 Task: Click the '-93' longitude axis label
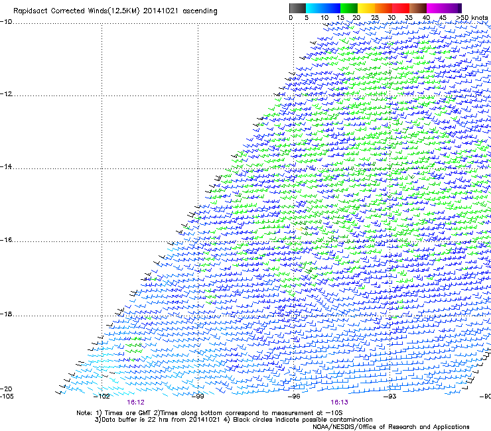click(390, 396)
